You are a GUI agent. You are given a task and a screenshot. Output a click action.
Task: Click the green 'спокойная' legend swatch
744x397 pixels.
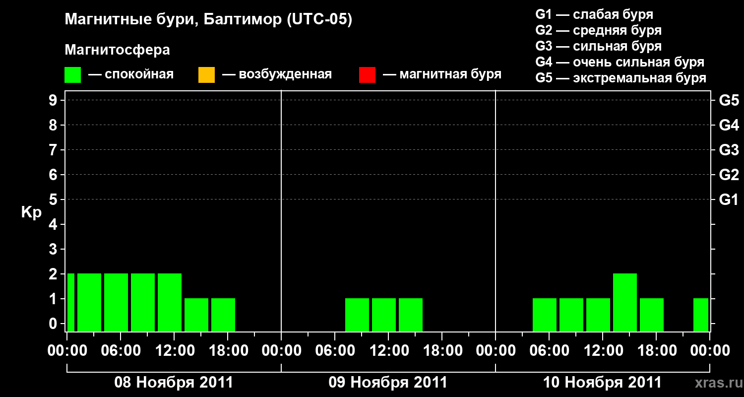(73, 74)
